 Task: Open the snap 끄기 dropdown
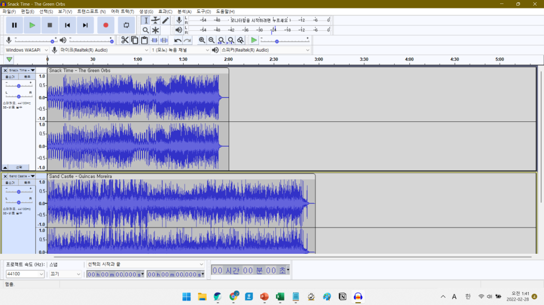(x=65, y=274)
